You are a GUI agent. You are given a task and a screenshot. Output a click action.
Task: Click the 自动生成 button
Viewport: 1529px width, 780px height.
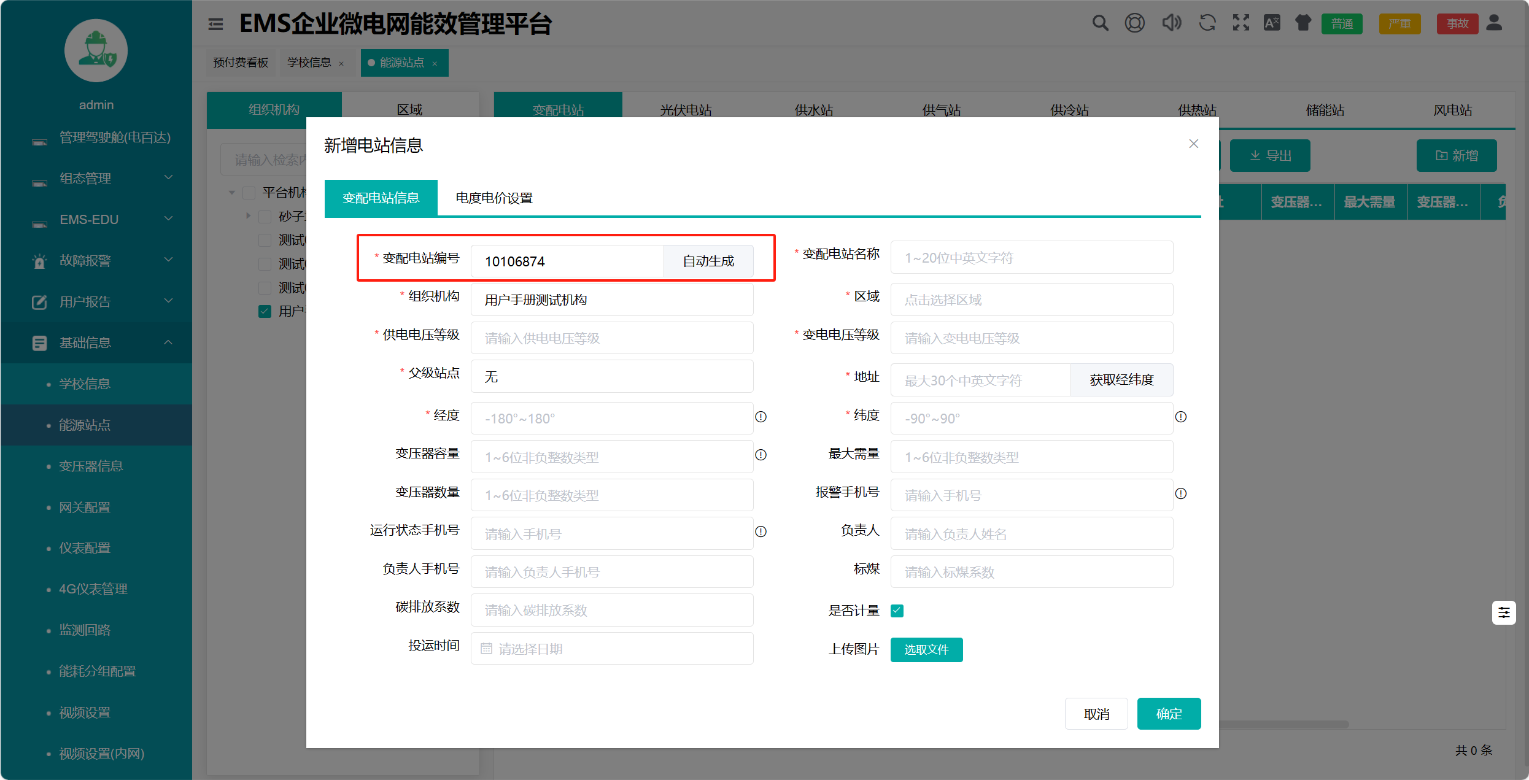(x=708, y=261)
